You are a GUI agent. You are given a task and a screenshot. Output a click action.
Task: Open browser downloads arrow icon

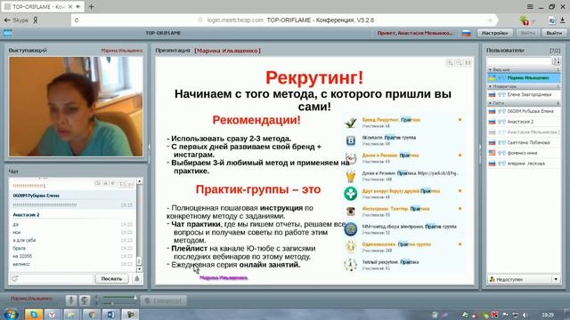click(x=562, y=20)
